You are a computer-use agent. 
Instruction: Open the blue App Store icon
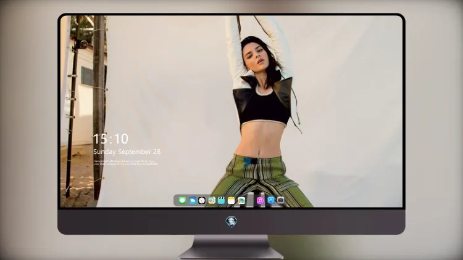(271, 200)
